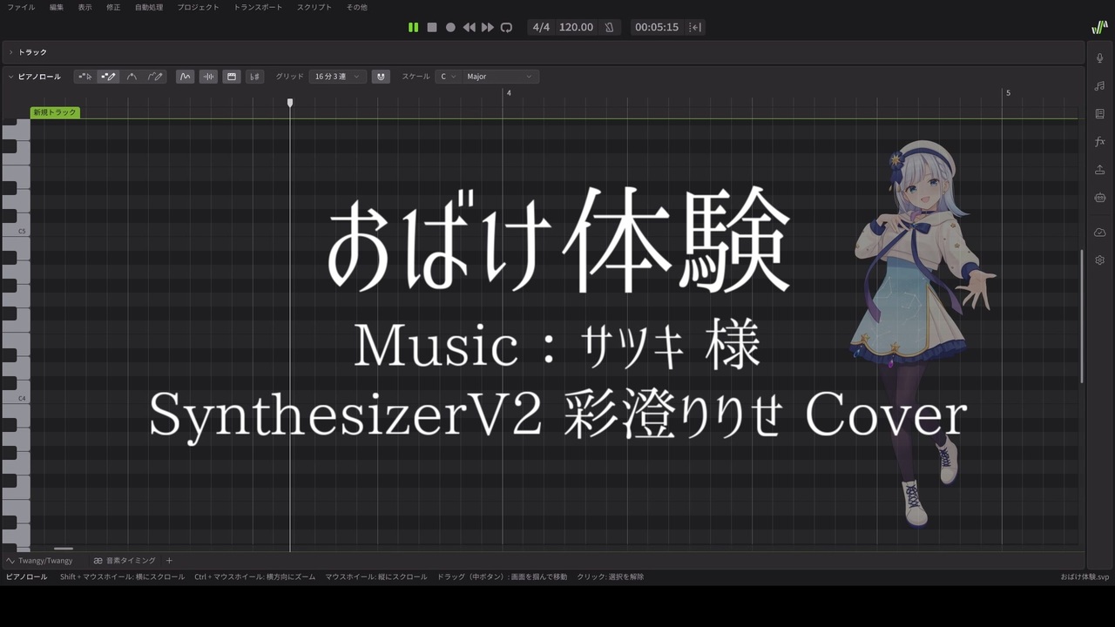Toggle pitch curve display

pos(185,77)
